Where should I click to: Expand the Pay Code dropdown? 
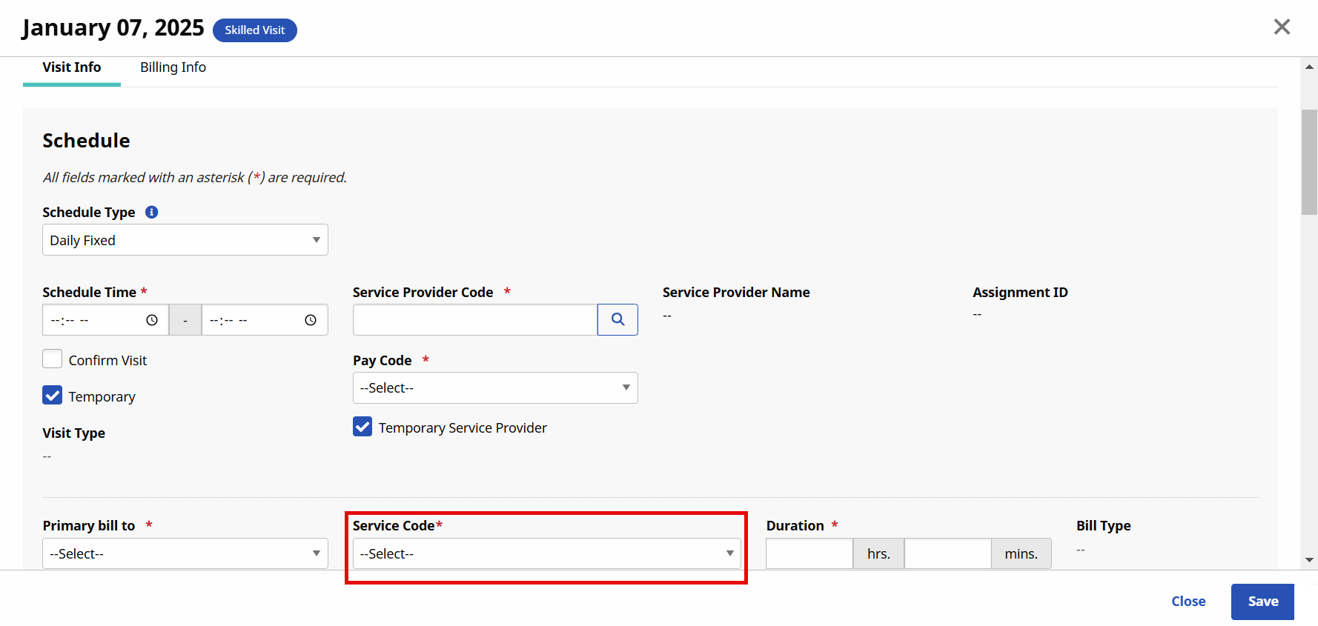point(494,388)
